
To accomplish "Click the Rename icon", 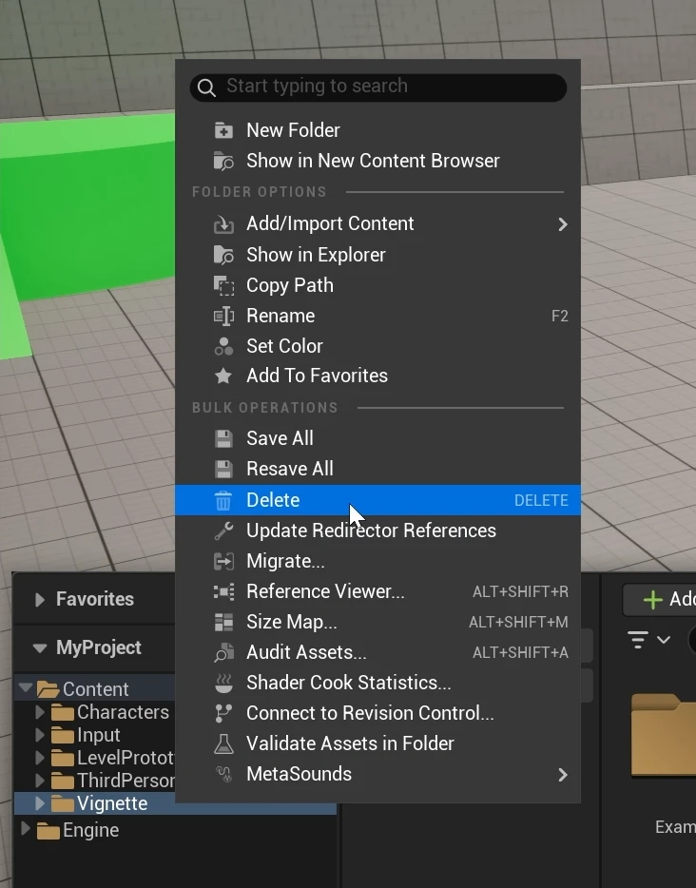I will (223, 316).
